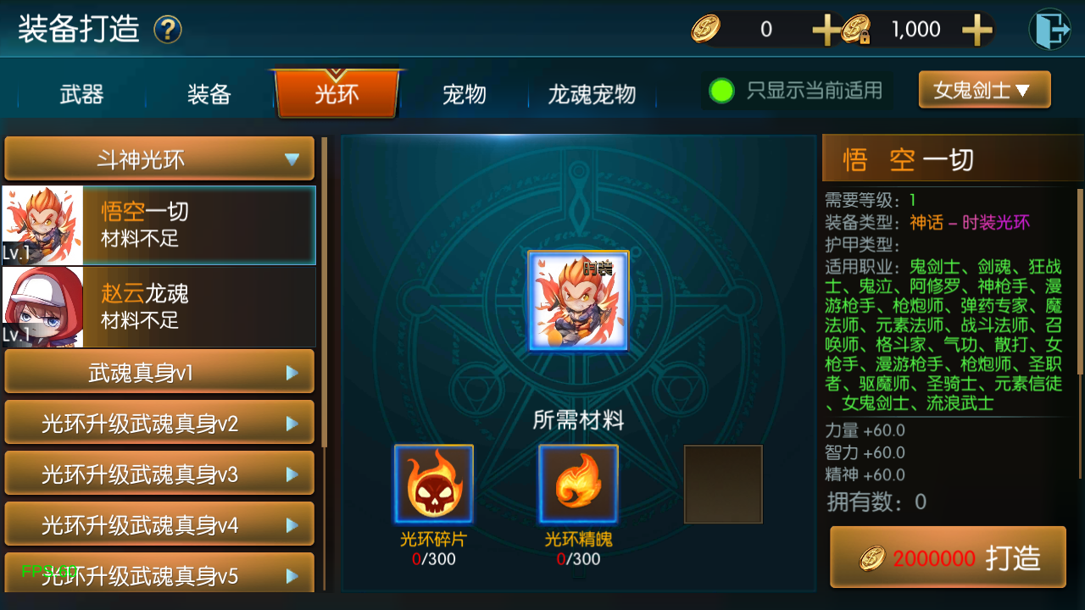The image size is (1085, 610).
Task: Click the left list scrollbar
Action: tap(324, 292)
